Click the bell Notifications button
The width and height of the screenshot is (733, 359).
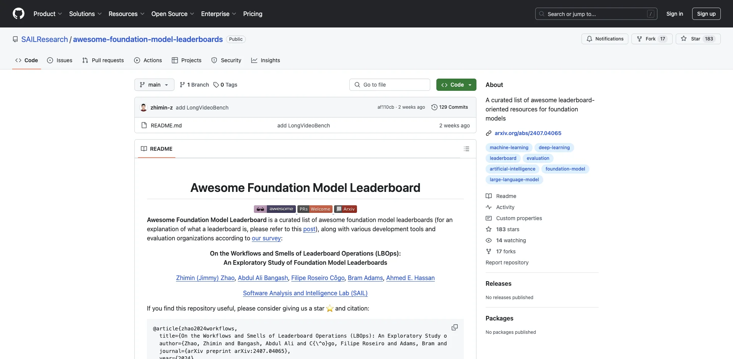[605, 39]
